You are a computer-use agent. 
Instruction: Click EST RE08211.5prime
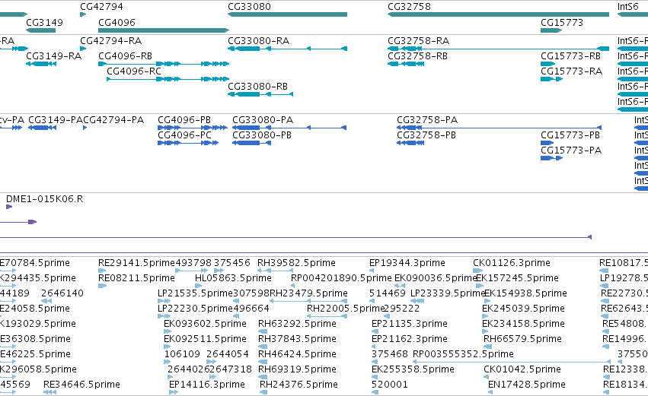(137, 278)
